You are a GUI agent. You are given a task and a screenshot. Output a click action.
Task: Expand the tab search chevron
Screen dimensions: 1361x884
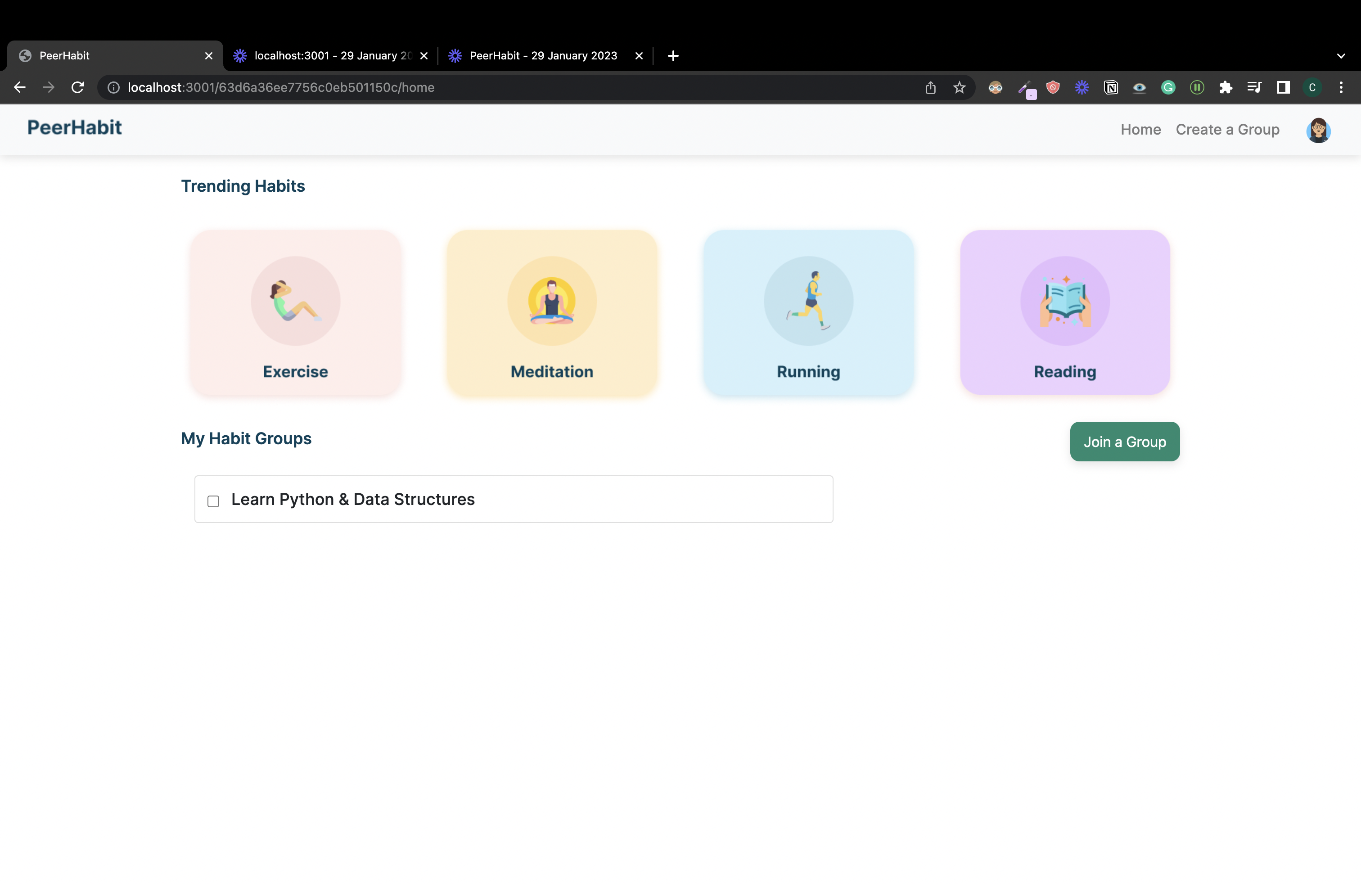[1341, 56]
